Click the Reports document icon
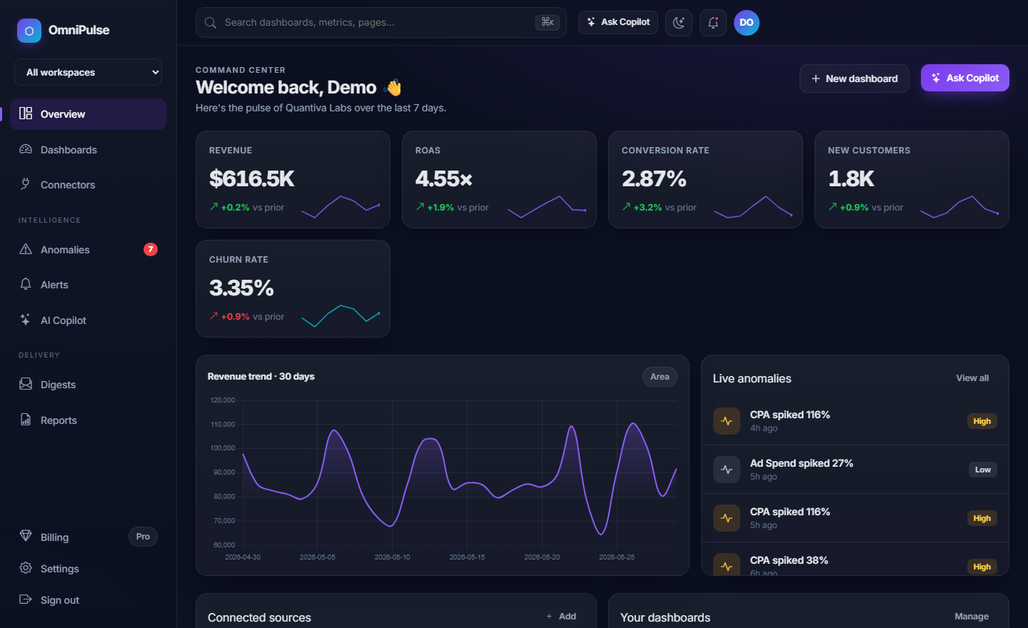Screen dimensions: 1028x628 coord(26,420)
